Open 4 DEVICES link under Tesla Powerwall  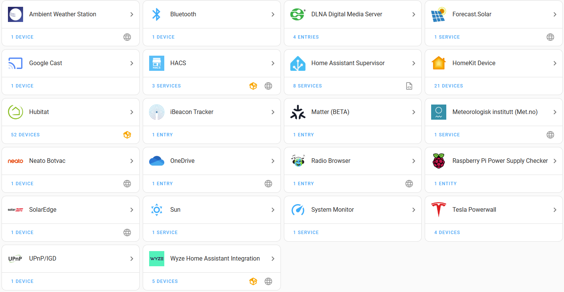click(x=447, y=233)
